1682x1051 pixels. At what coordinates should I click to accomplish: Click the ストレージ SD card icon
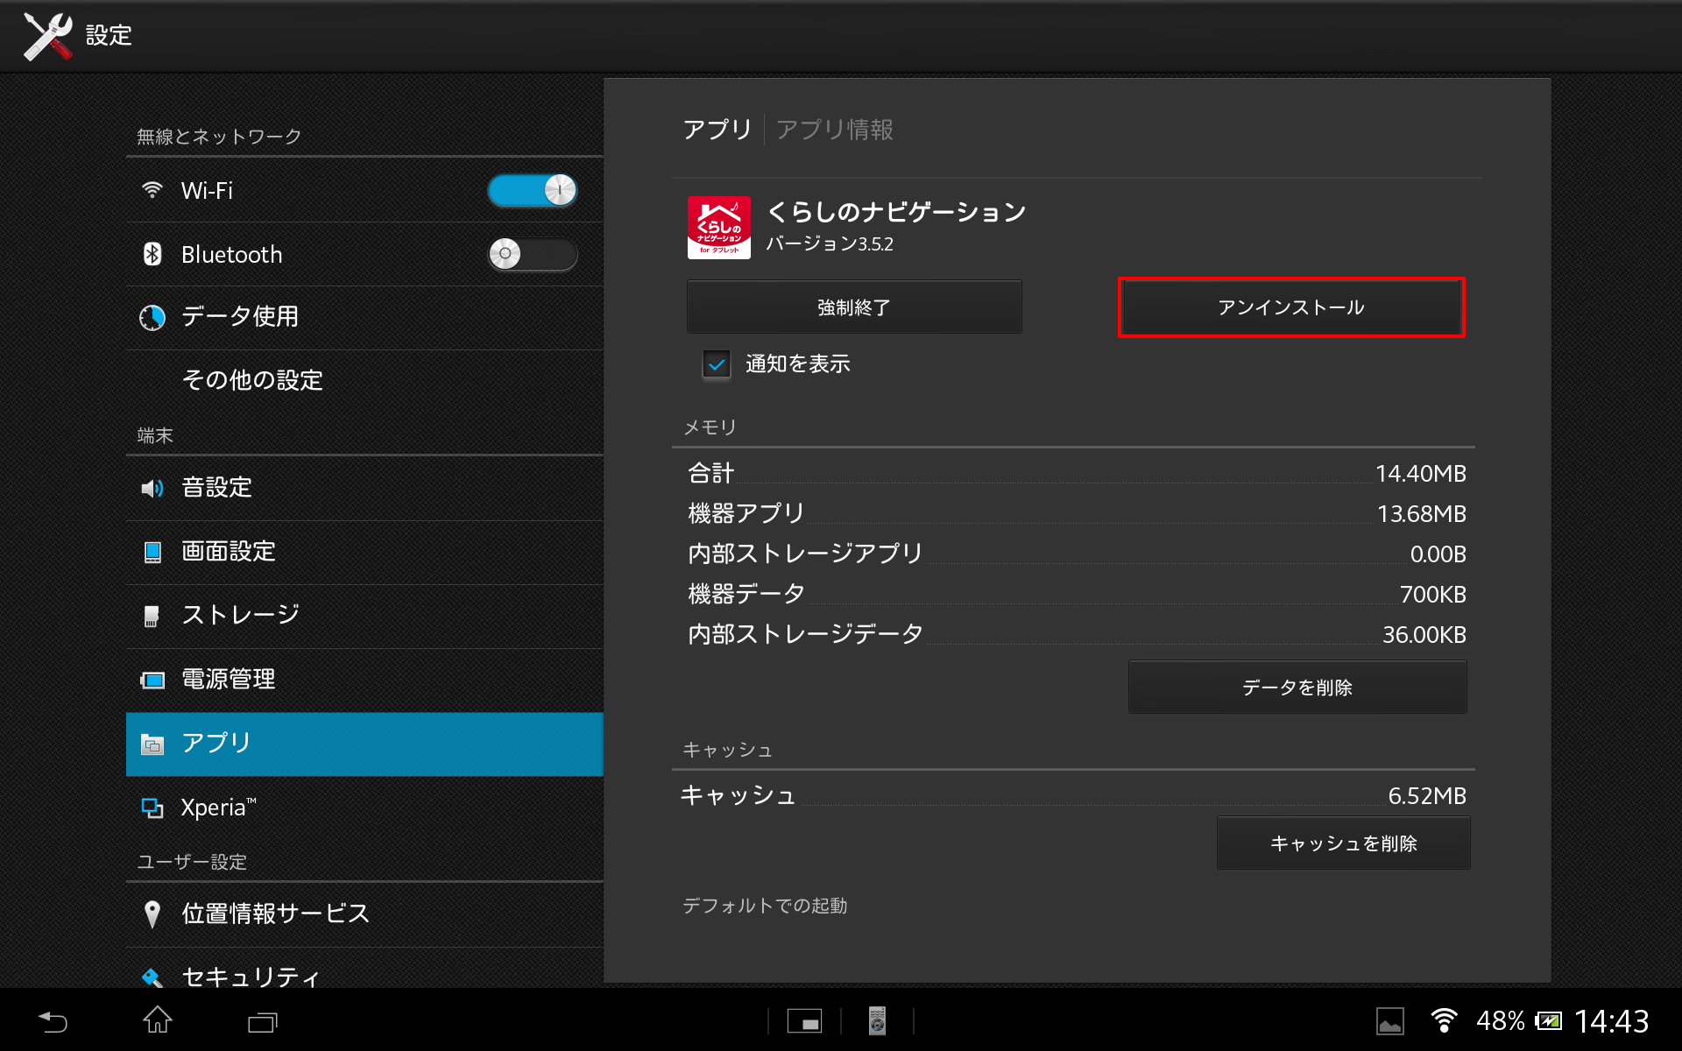[x=151, y=616]
